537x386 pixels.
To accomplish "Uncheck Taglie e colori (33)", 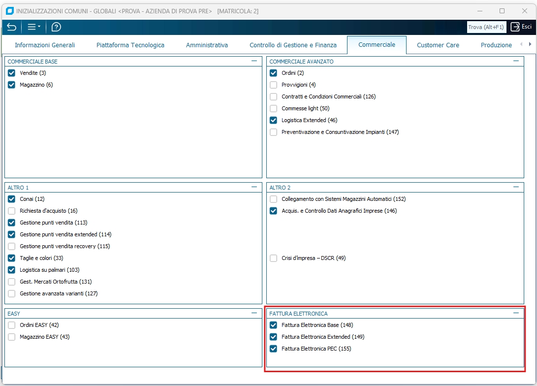I will click(12, 258).
